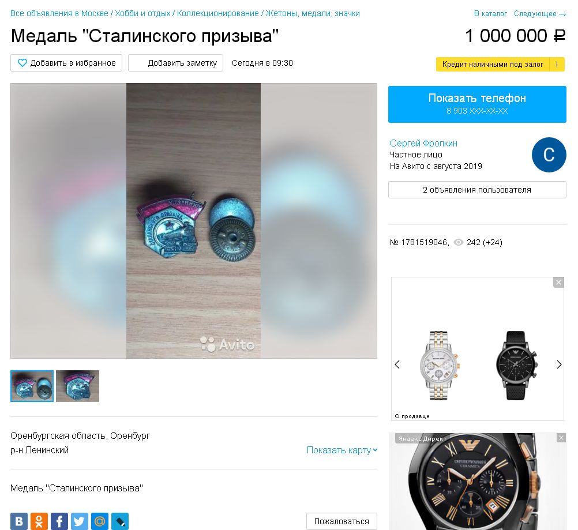578x530 pixels.
Task: Expand map with Показать карту
Action: 342,450
